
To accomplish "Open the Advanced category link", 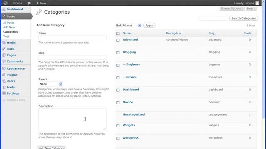I will click(x=130, y=40).
